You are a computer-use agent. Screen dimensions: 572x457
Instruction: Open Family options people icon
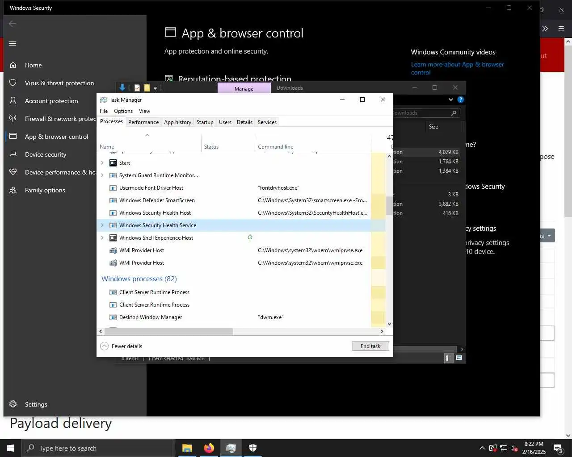(13, 190)
